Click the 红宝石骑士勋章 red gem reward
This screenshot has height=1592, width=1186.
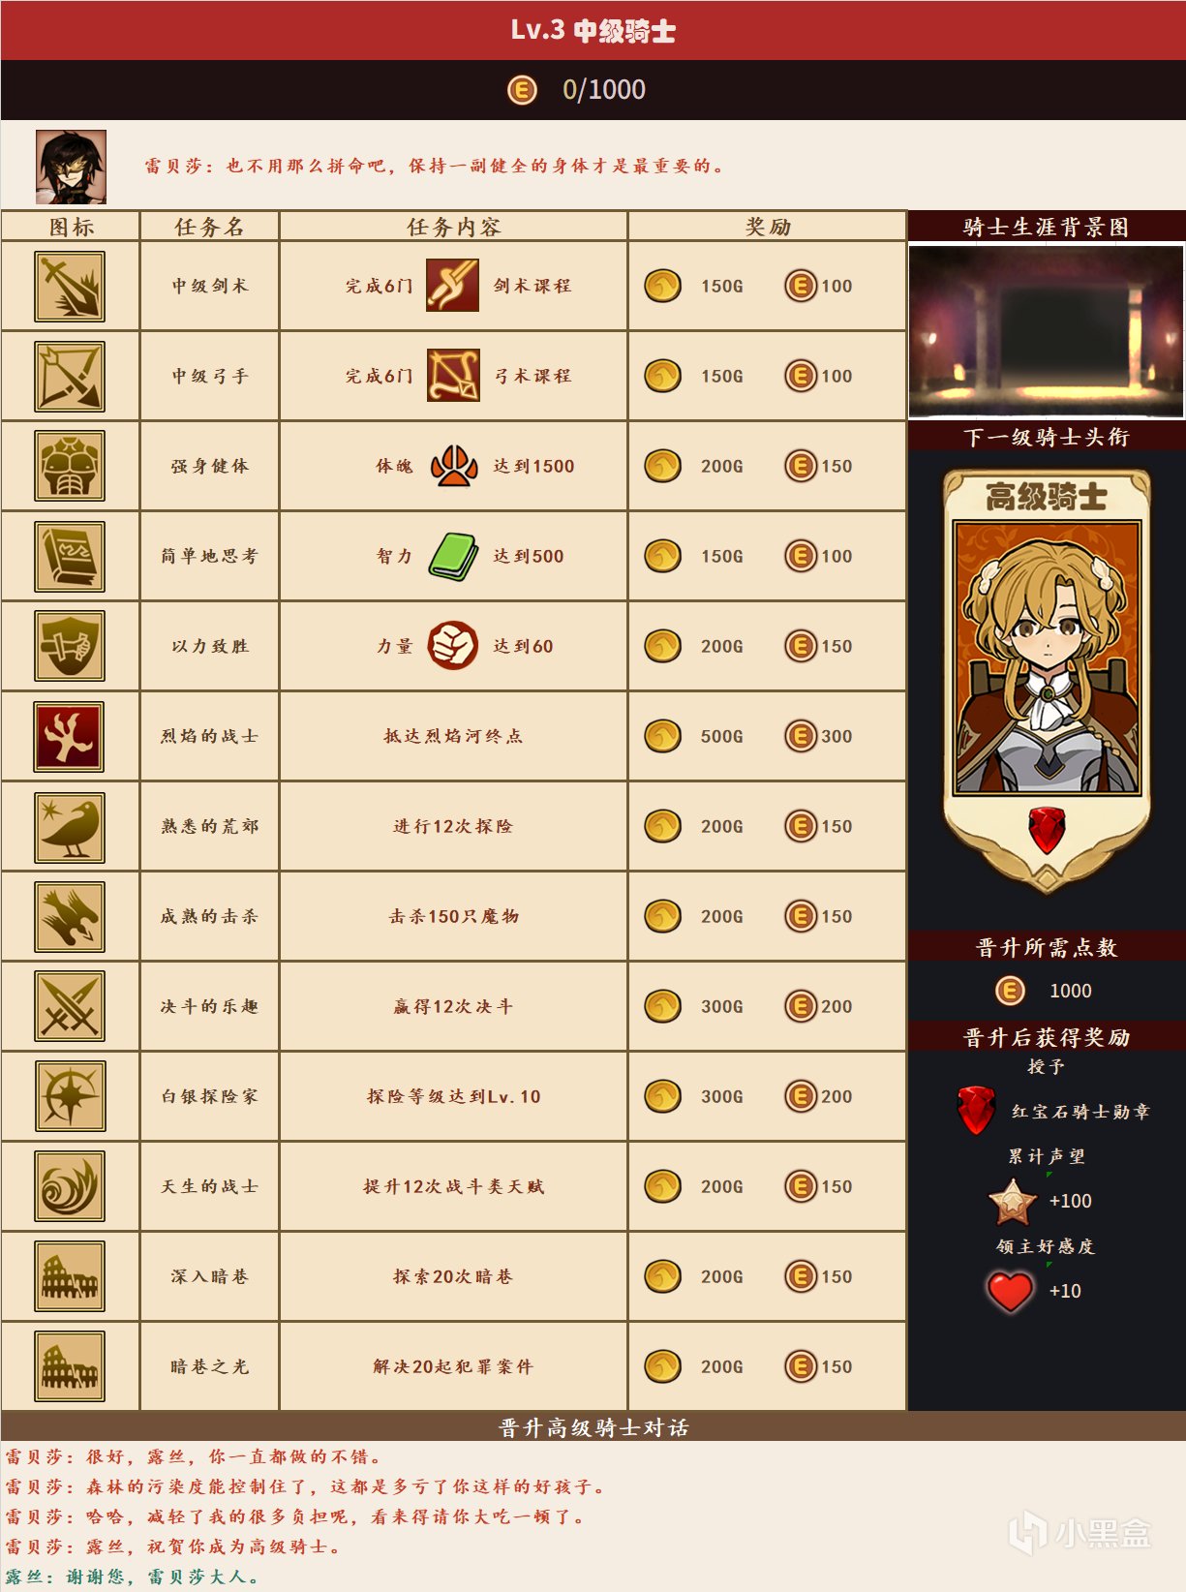[976, 1111]
